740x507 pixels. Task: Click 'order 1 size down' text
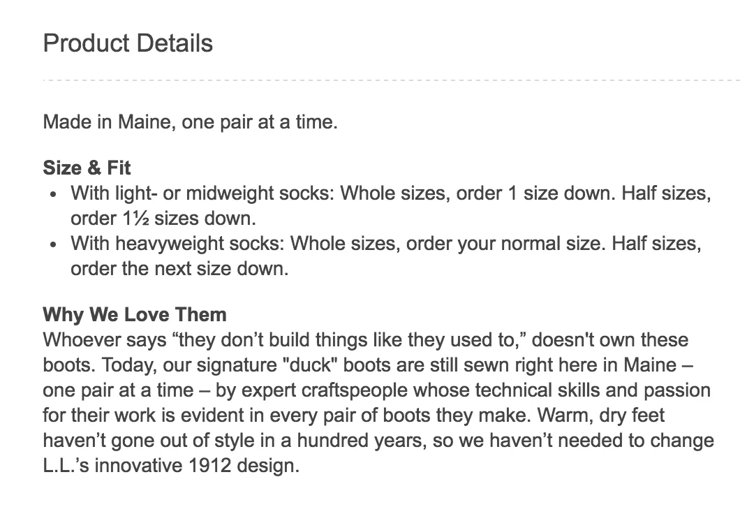(x=521, y=193)
